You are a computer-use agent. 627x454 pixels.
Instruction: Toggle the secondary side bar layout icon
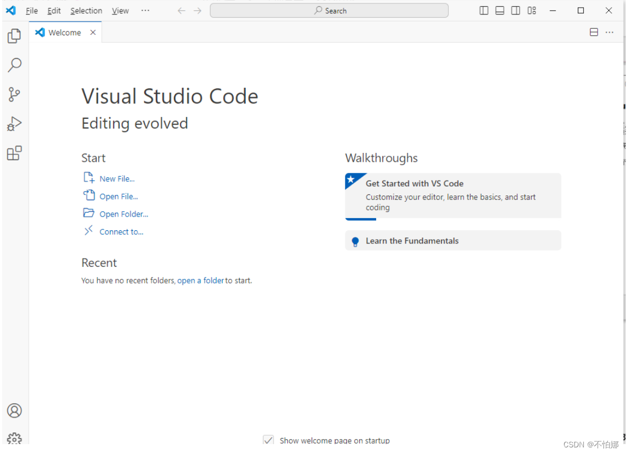(516, 11)
